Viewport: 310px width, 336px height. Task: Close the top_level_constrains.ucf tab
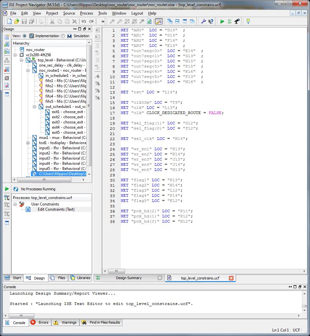pyautogui.click(x=231, y=278)
